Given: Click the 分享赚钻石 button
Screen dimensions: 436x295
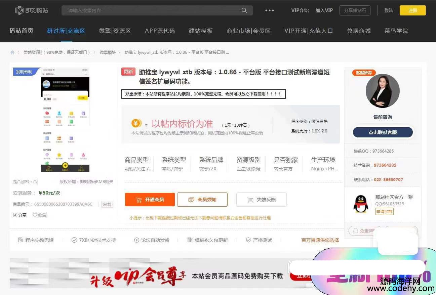Looking at the screenshot, I should 355,10.
